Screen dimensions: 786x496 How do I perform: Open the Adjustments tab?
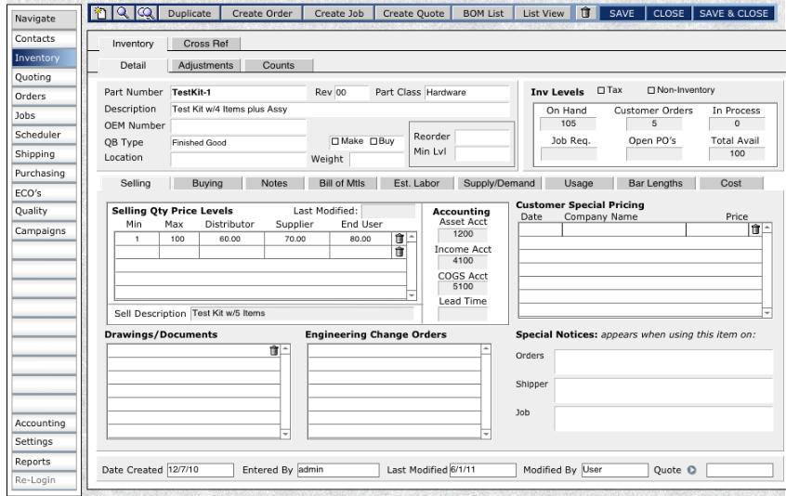[x=205, y=66]
